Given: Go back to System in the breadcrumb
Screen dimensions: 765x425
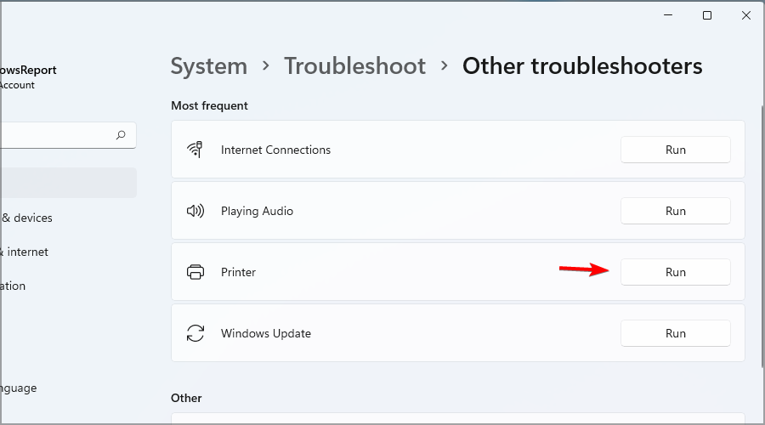Looking at the screenshot, I should coord(209,66).
